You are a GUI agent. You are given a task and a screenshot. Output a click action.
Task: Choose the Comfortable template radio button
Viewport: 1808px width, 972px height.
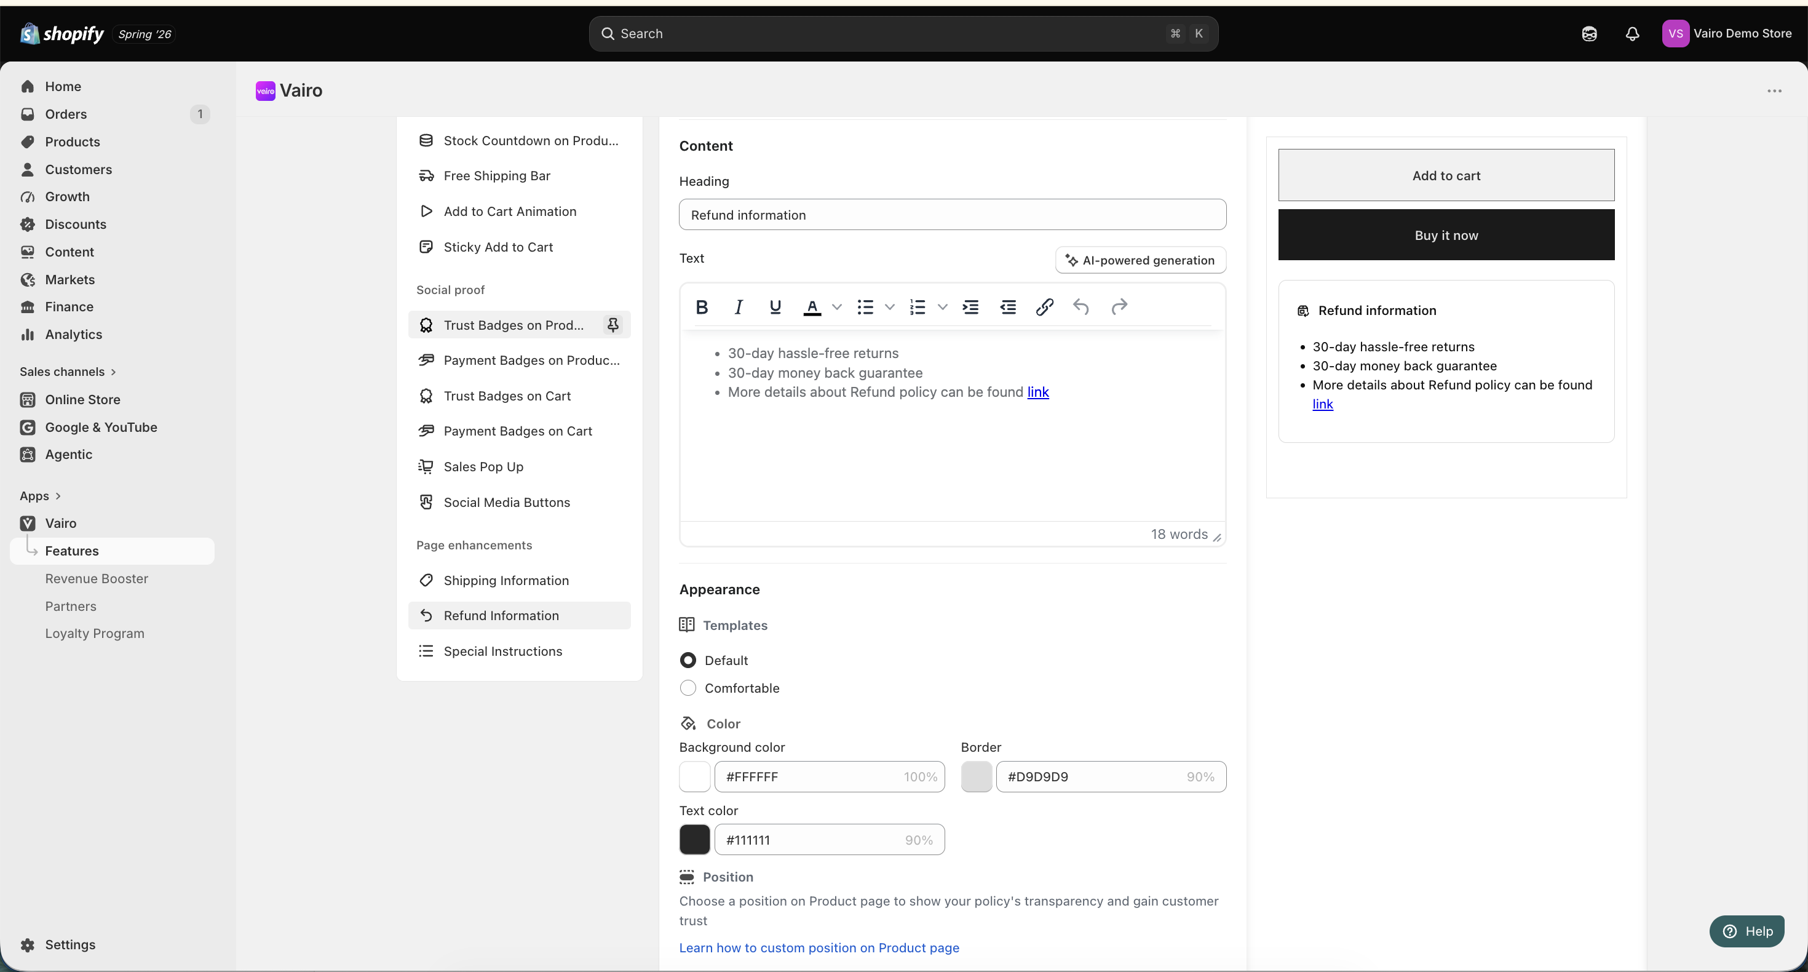(688, 688)
